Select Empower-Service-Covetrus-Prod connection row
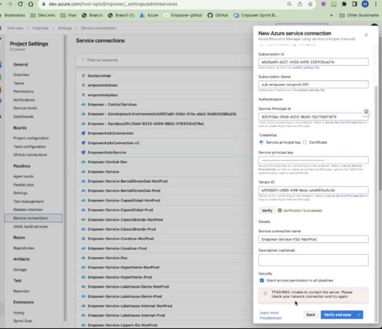 pyautogui.click(x=164, y=248)
